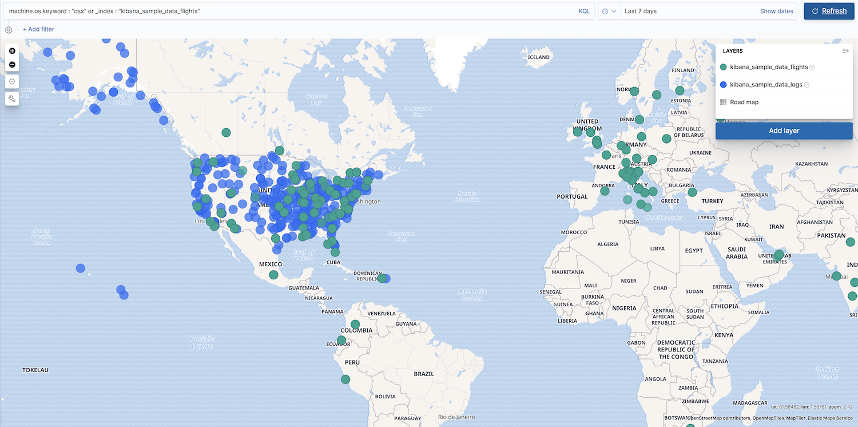Open the Last 7 days time range picker

[x=641, y=11]
